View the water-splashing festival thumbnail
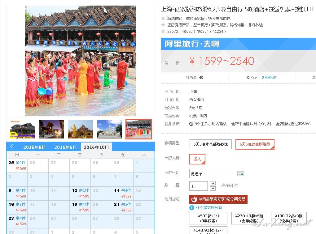 [139, 129]
